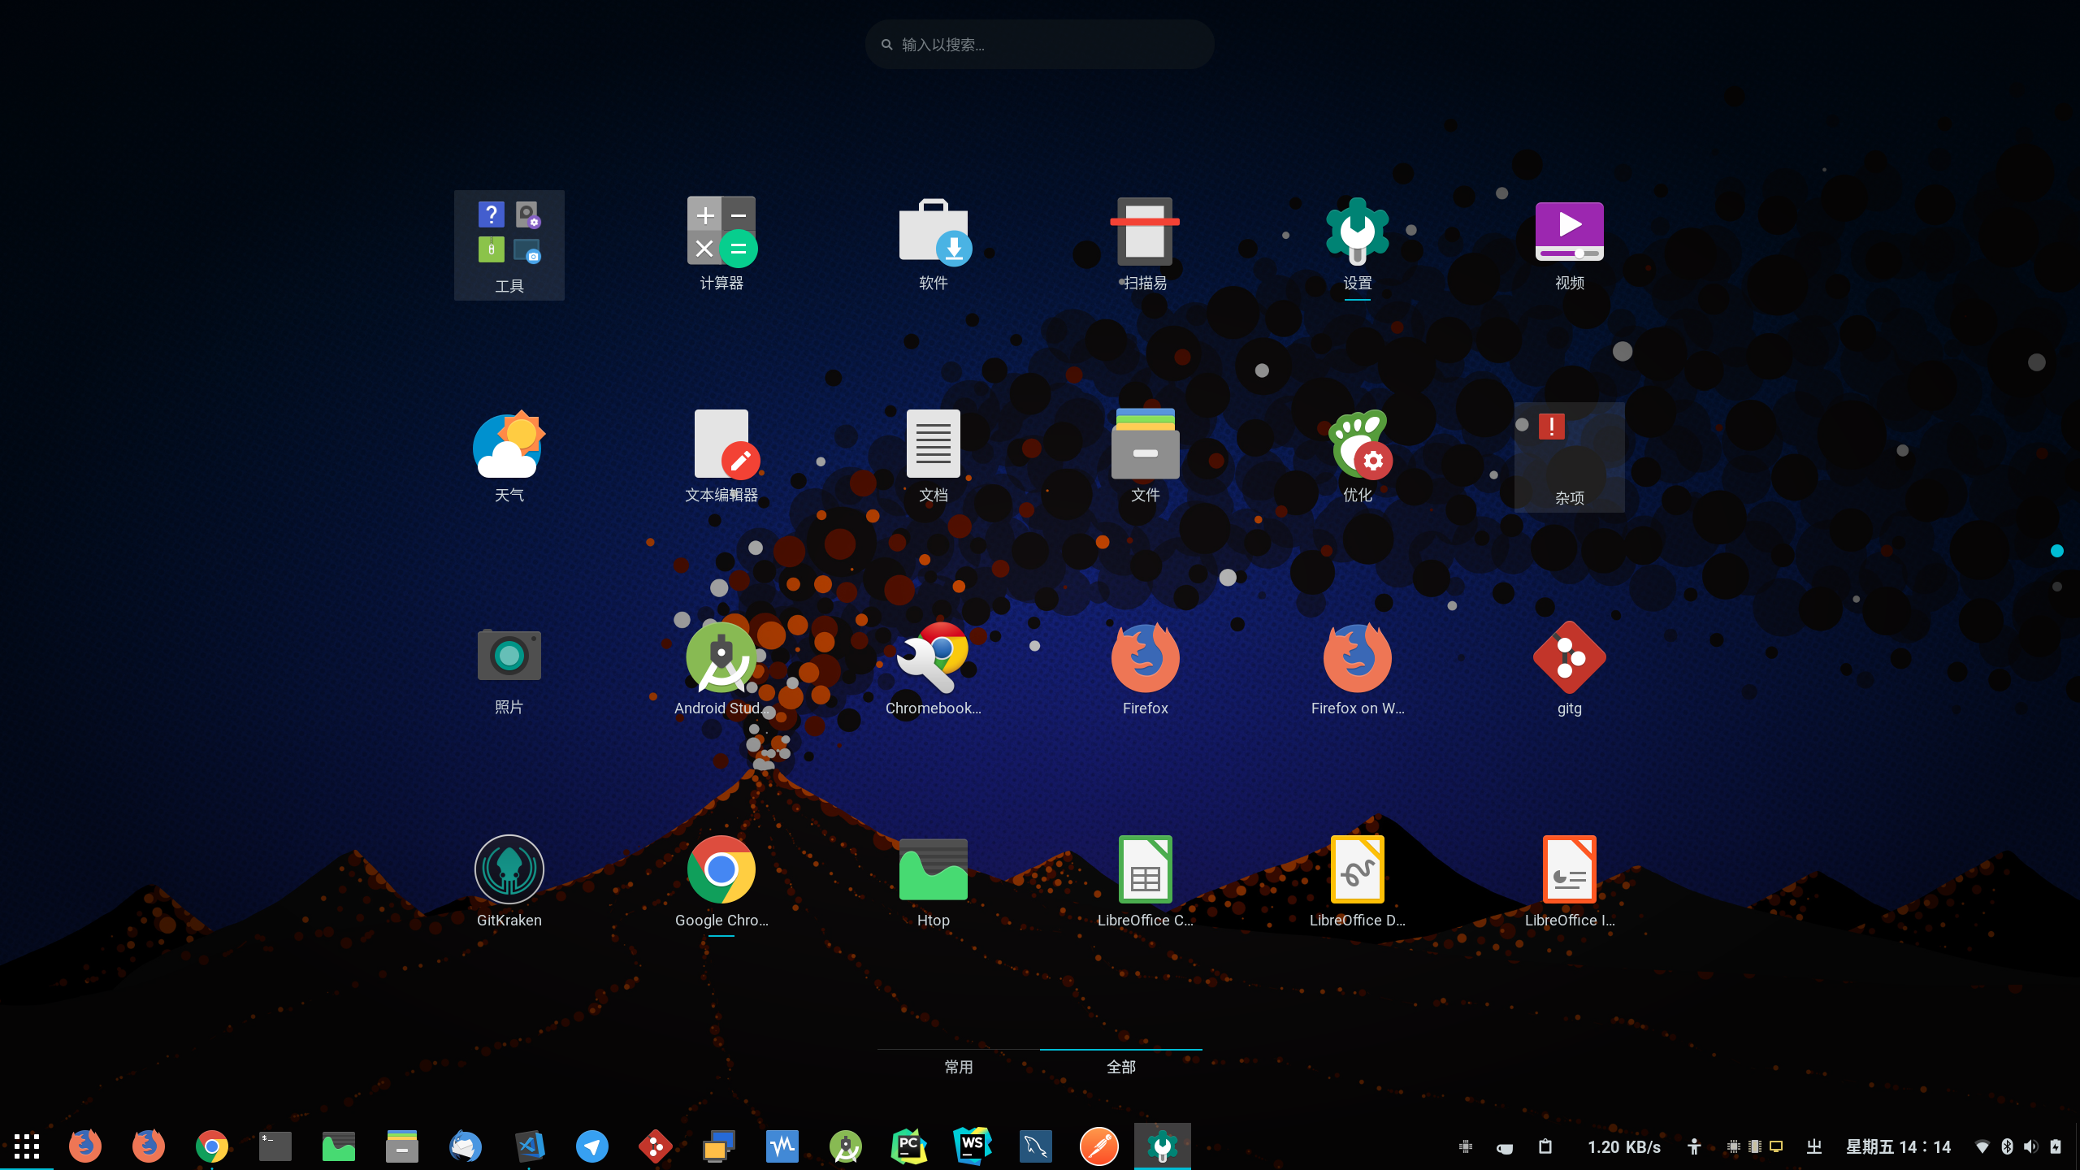Click the 输入以搜索 search field
The height and width of the screenshot is (1170, 2080).
click(1040, 45)
